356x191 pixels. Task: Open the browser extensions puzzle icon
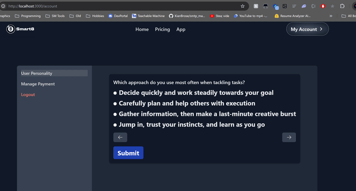click(x=342, y=6)
